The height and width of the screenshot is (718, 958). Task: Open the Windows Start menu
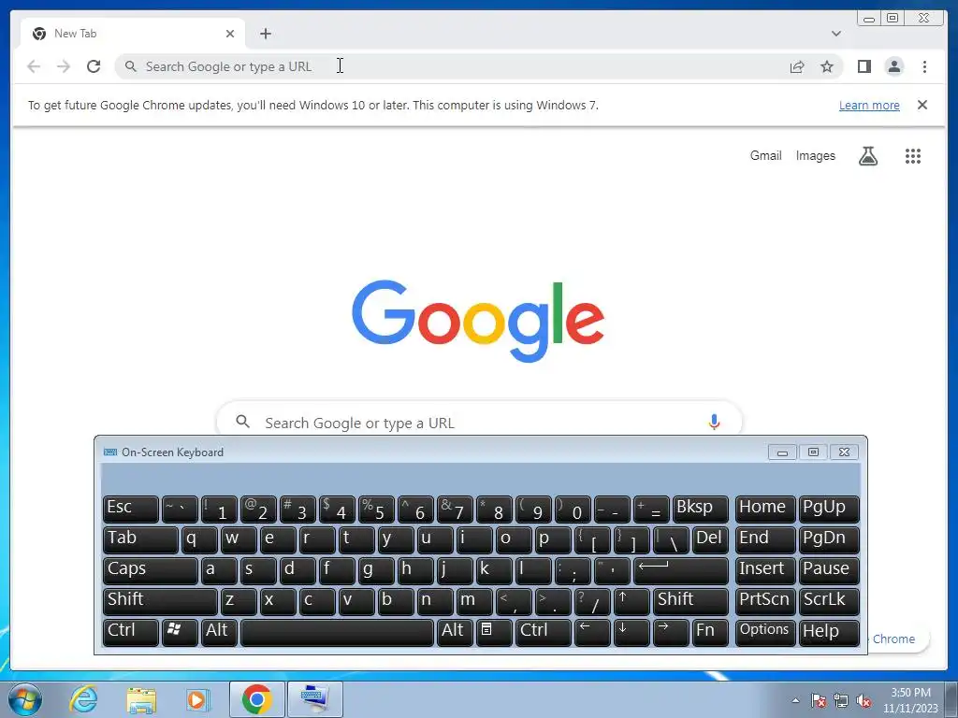click(25, 699)
